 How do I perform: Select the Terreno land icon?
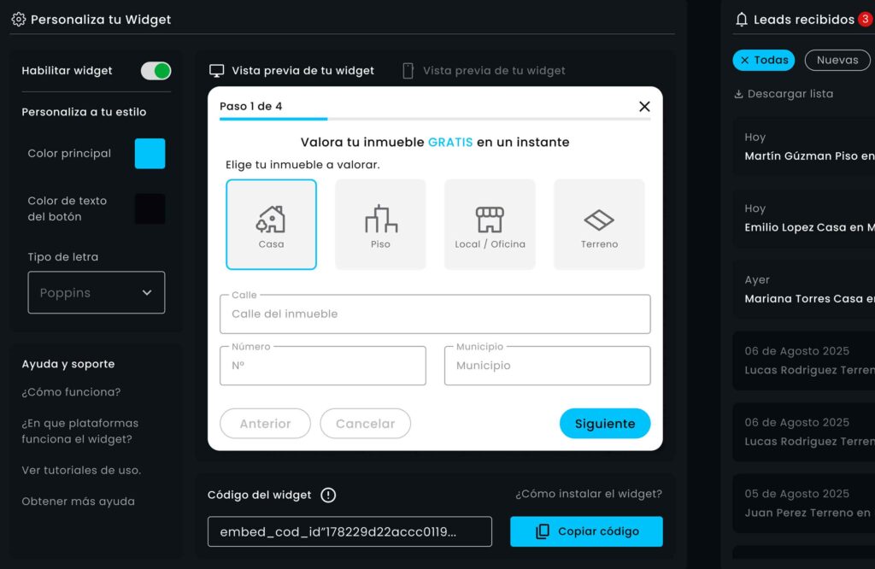coord(599,220)
